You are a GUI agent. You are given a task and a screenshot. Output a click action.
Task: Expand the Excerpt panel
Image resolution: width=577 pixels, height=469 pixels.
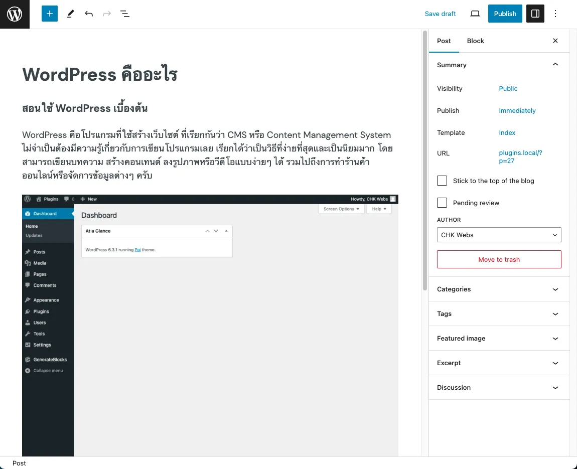pos(499,363)
